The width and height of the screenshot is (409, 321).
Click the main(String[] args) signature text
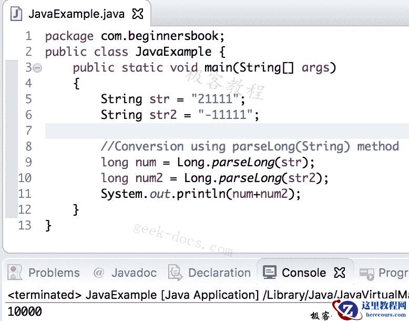click(270, 68)
